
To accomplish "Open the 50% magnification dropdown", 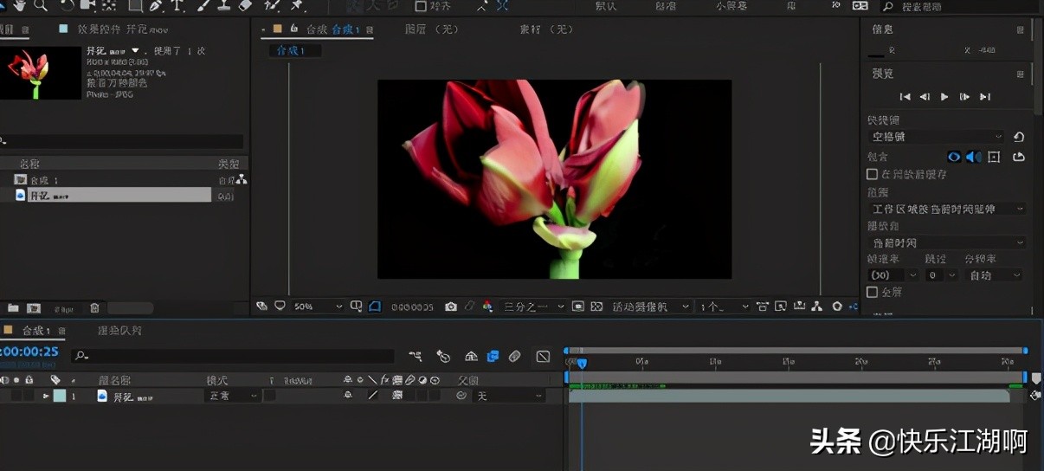I will pos(318,306).
